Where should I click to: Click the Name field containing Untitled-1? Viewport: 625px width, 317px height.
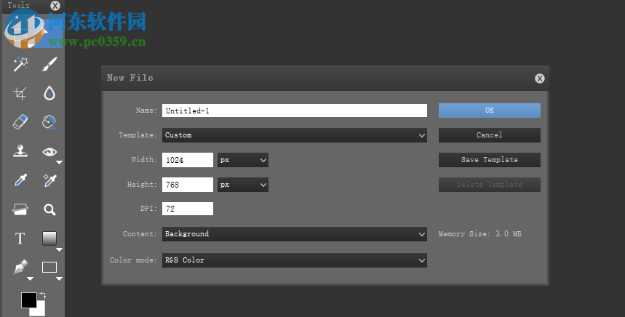coord(295,111)
